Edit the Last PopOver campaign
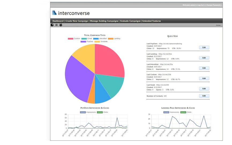The height and width of the screenshot is (145, 232). pyautogui.click(x=204, y=47)
